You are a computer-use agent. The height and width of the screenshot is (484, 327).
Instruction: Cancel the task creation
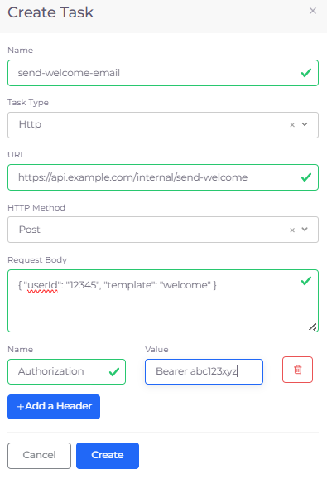(40, 456)
